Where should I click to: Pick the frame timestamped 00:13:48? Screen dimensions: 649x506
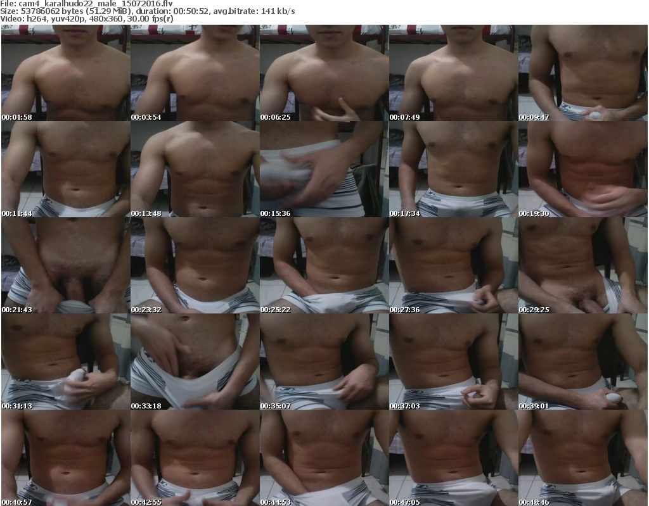(195, 169)
